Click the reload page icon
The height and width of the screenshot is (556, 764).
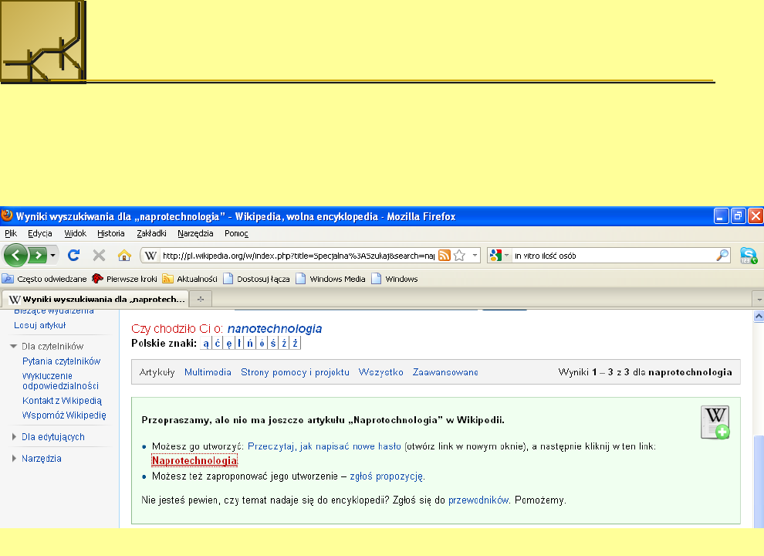[75, 255]
